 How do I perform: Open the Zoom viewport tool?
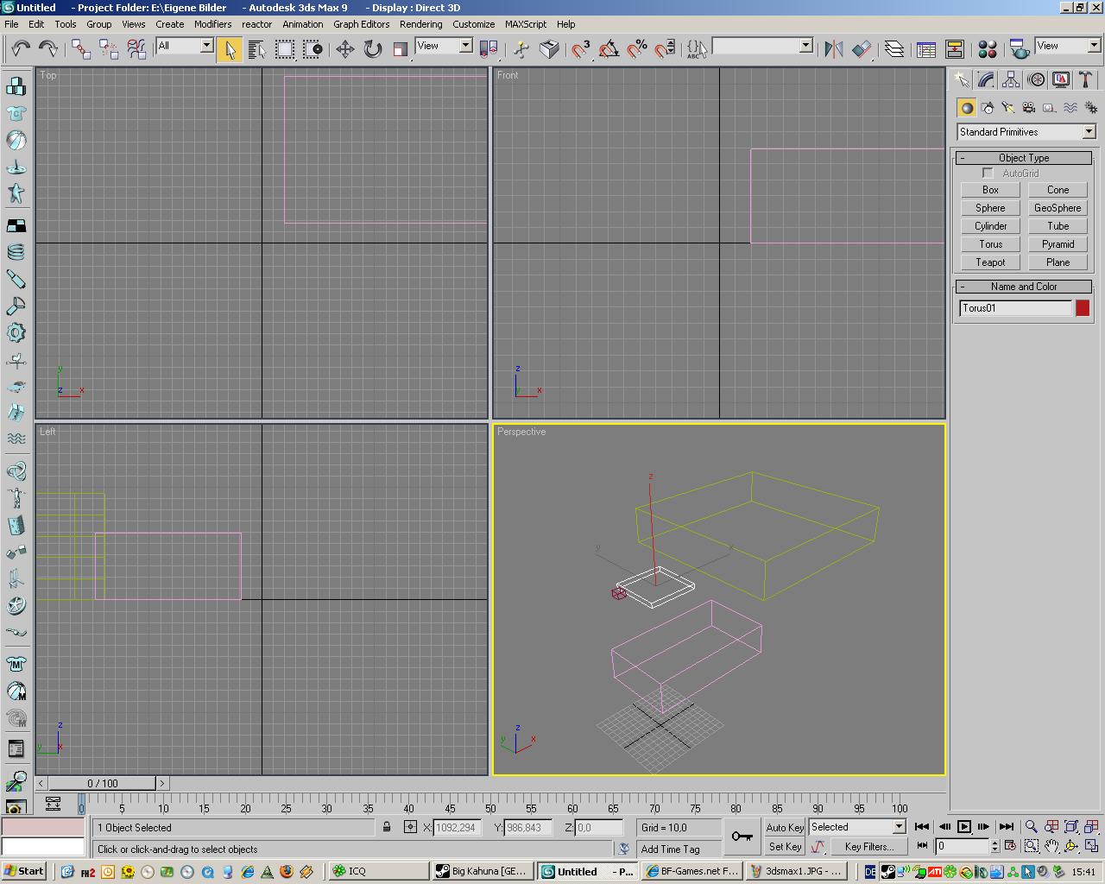coord(1031,827)
